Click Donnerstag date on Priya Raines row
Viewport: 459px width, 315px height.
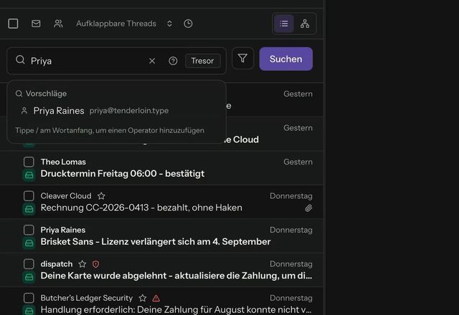click(x=291, y=230)
